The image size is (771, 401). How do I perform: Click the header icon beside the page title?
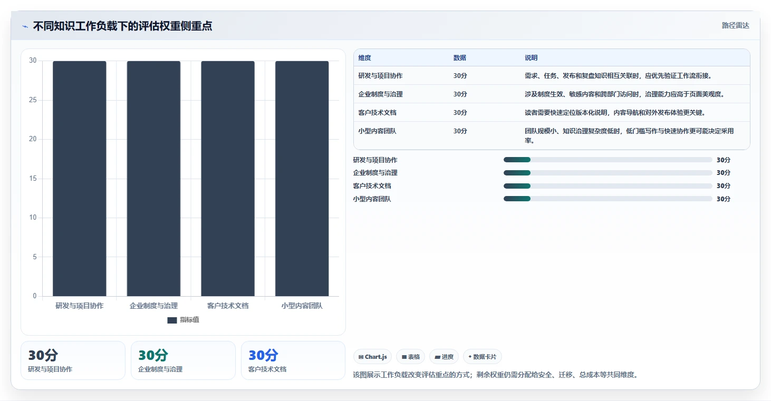[25, 26]
